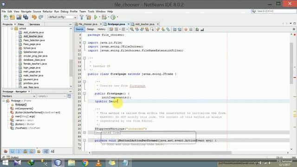
Task: Click the Open Project toolbar icon
Action: 19,17
